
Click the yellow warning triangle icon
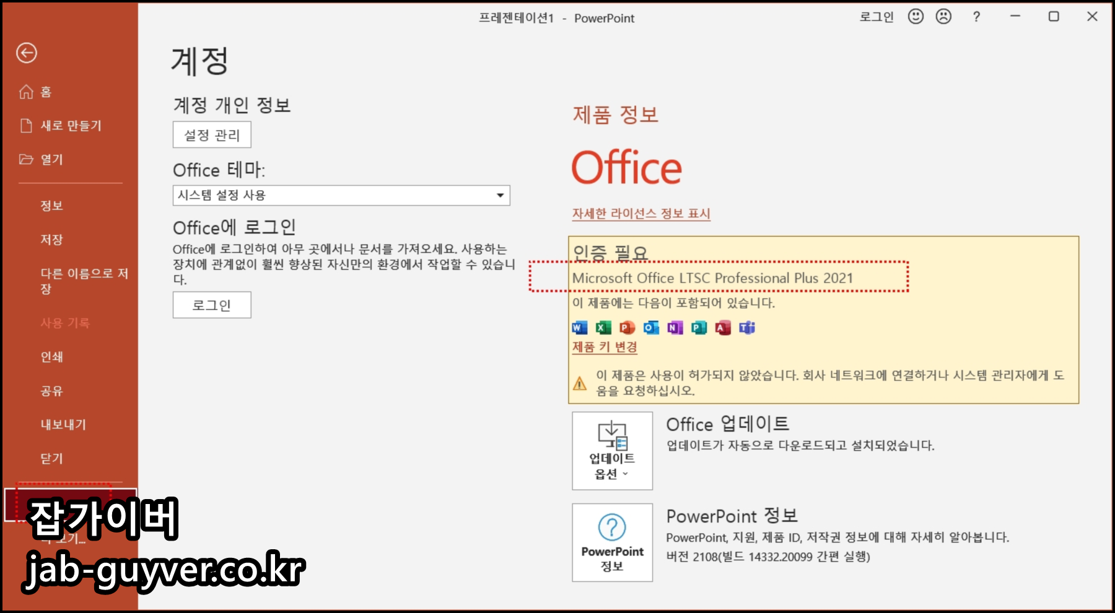point(580,384)
